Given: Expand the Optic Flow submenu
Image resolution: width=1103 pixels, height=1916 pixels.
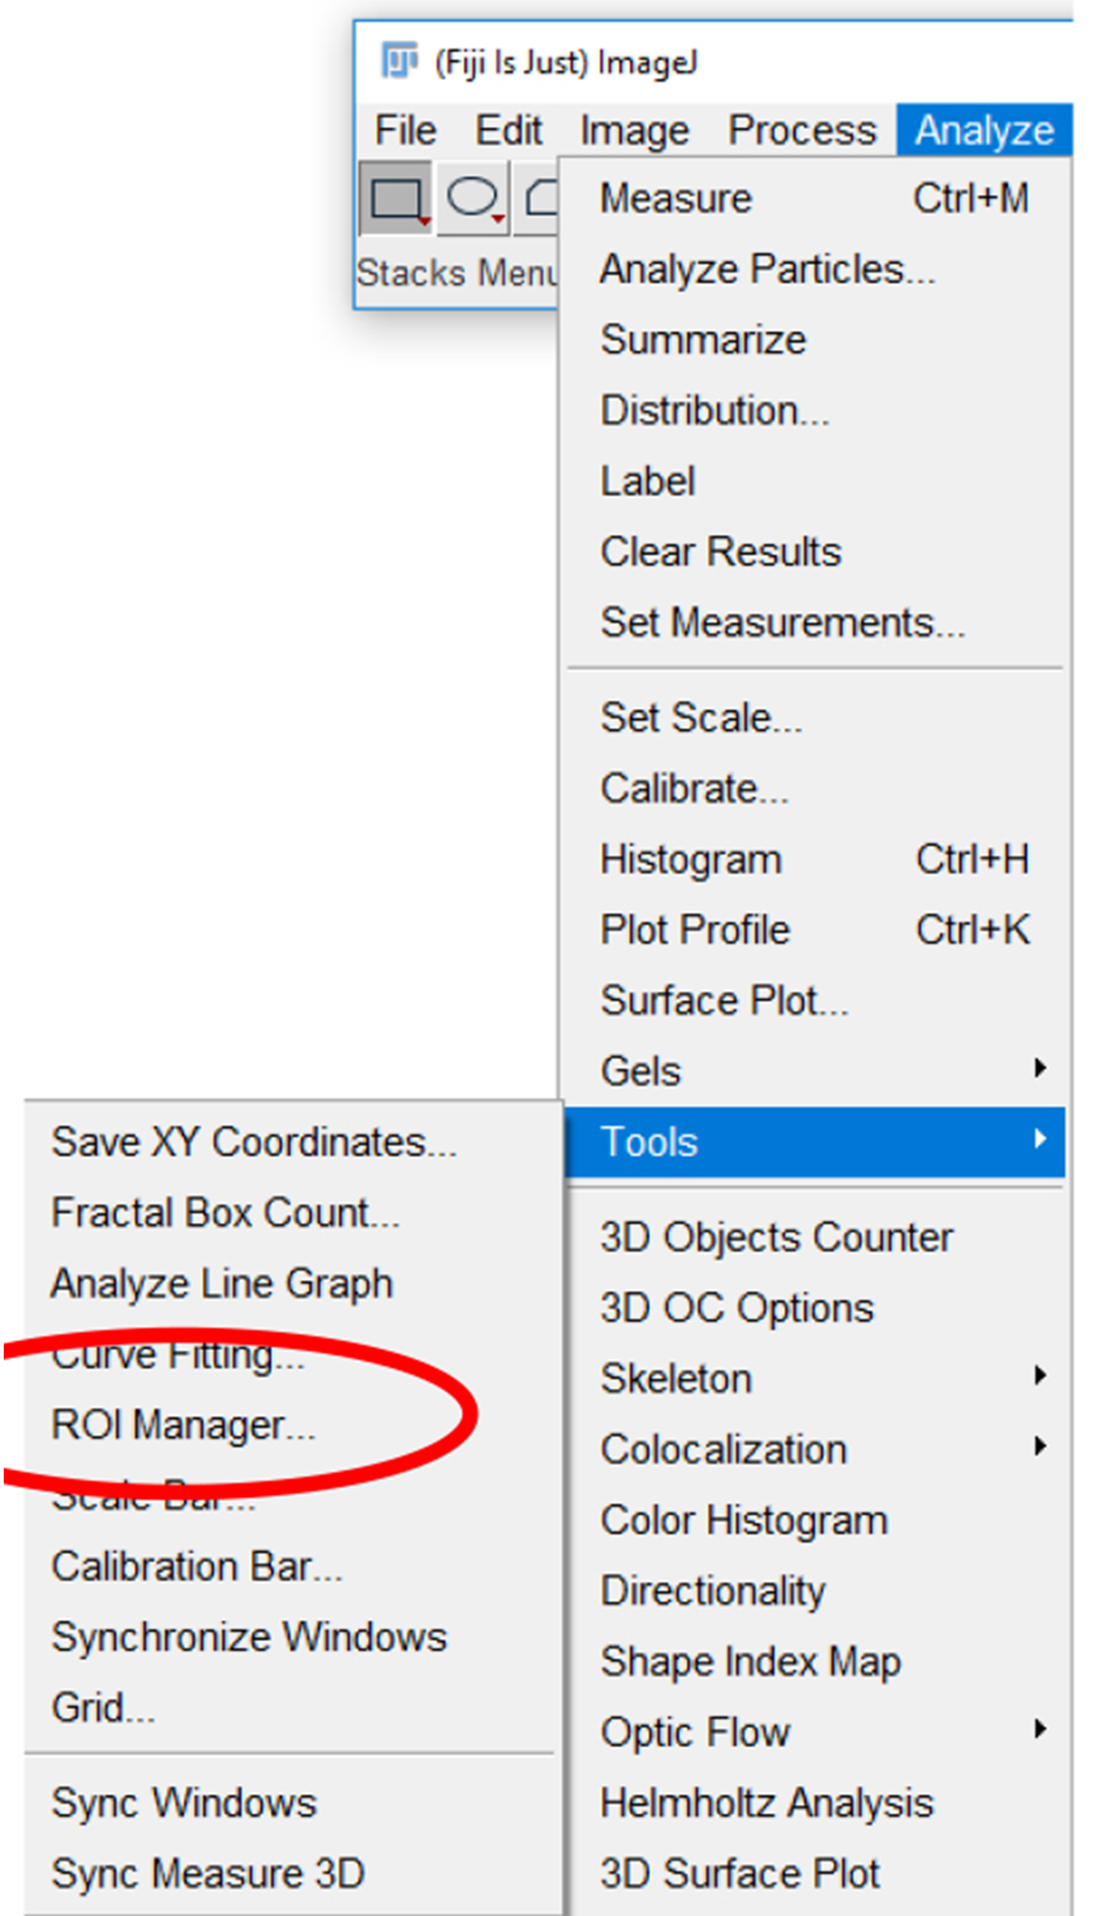Looking at the screenshot, I should pos(815,1731).
